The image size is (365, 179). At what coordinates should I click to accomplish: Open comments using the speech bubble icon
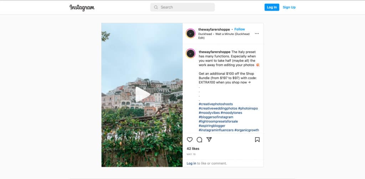[x=199, y=139]
